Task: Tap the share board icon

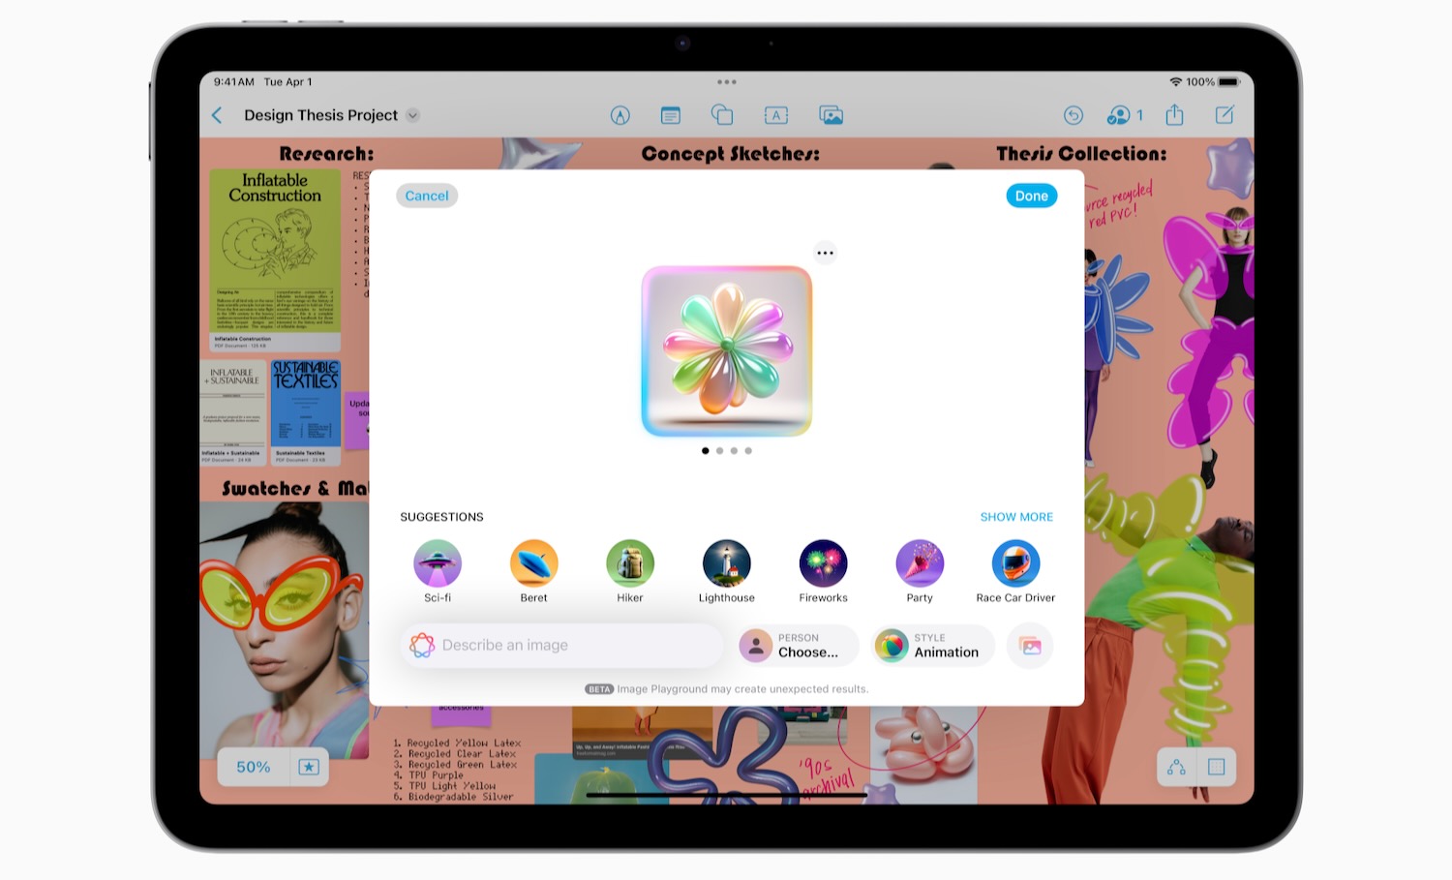Action: (1174, 115)
